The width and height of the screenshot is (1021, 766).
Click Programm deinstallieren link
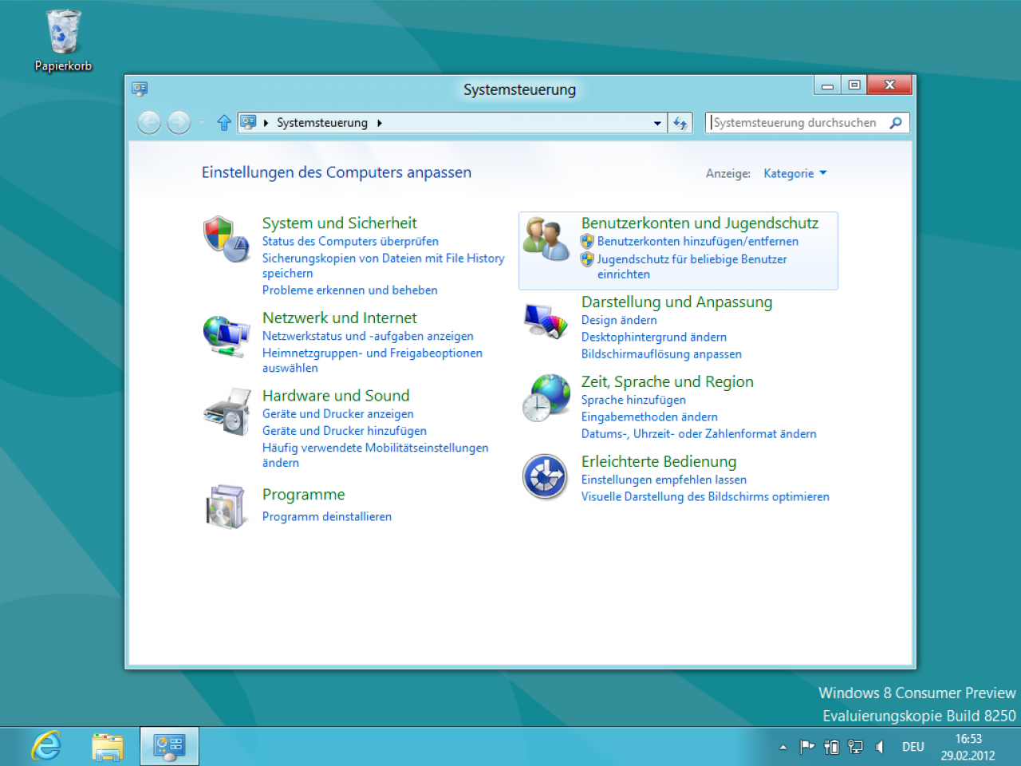click(326, 517)
